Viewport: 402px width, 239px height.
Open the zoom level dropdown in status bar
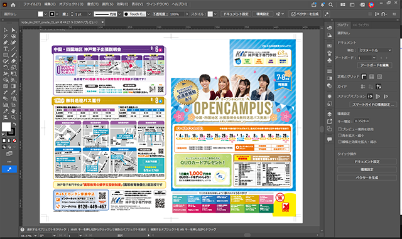(35, 235)
